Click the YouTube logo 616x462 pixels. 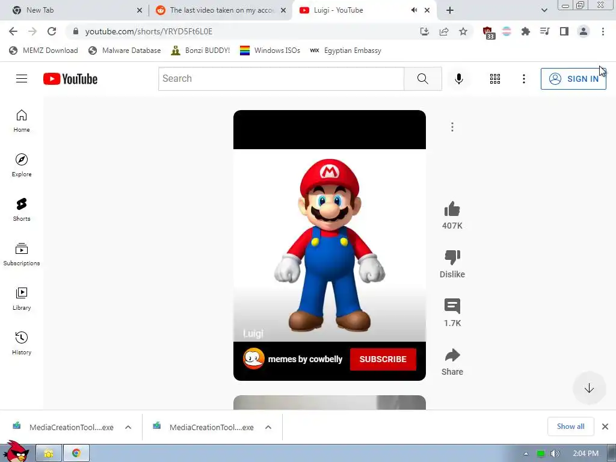click(70, 79)
